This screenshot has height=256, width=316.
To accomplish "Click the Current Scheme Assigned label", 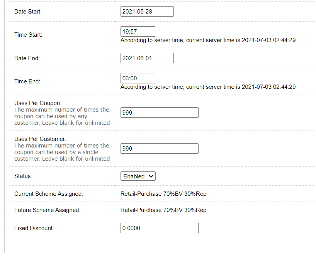I will [x=49, y=194].
